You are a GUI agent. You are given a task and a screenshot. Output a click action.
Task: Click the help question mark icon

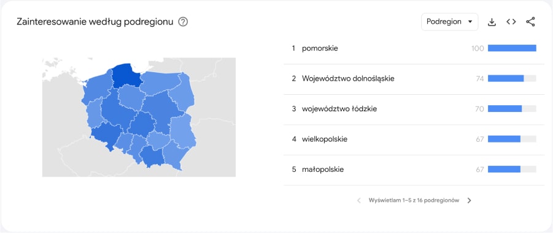click(183, 22)
